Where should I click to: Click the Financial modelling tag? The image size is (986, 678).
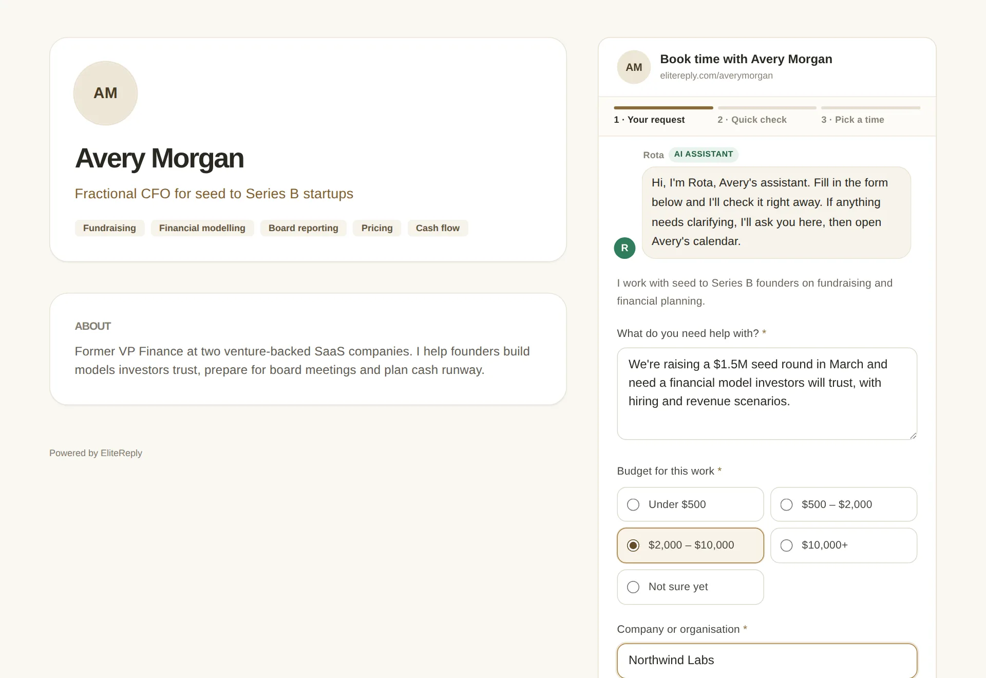[202, 228]
